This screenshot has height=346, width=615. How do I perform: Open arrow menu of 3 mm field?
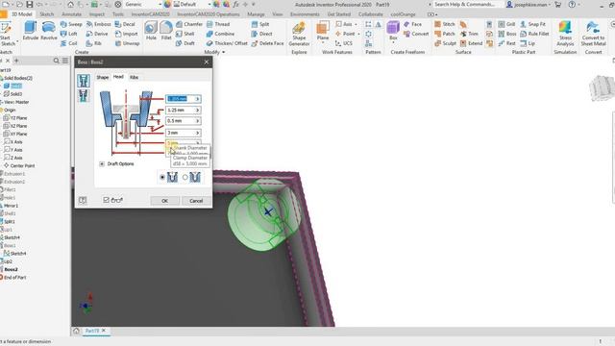tap(197, 133)
